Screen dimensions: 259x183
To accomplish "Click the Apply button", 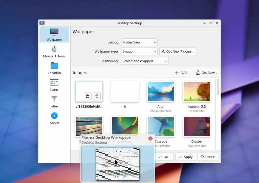I will [x=186, y=157].
